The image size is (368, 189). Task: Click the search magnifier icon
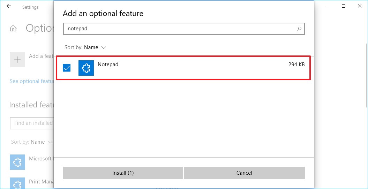pyautogui.click(x=299, y=29)
